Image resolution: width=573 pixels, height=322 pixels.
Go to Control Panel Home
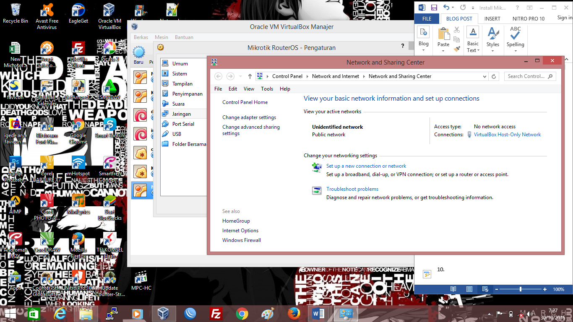245,102
